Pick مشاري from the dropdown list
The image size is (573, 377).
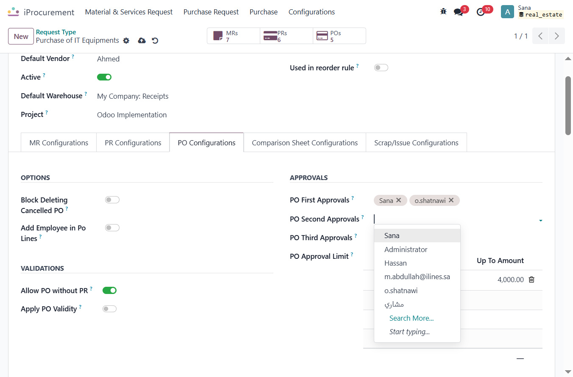click(x=417, y=304)
